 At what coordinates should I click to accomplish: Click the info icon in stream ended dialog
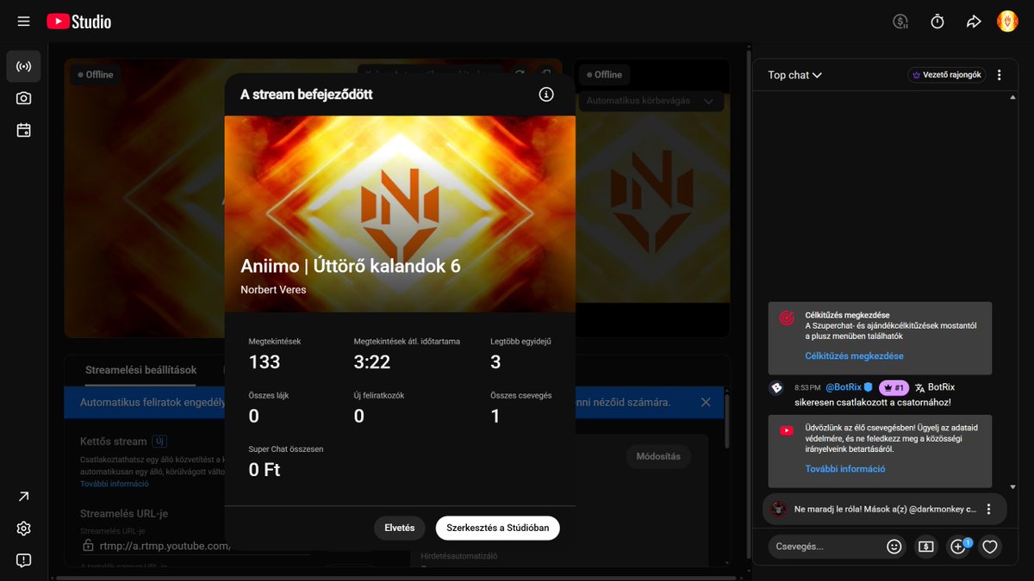546,95
